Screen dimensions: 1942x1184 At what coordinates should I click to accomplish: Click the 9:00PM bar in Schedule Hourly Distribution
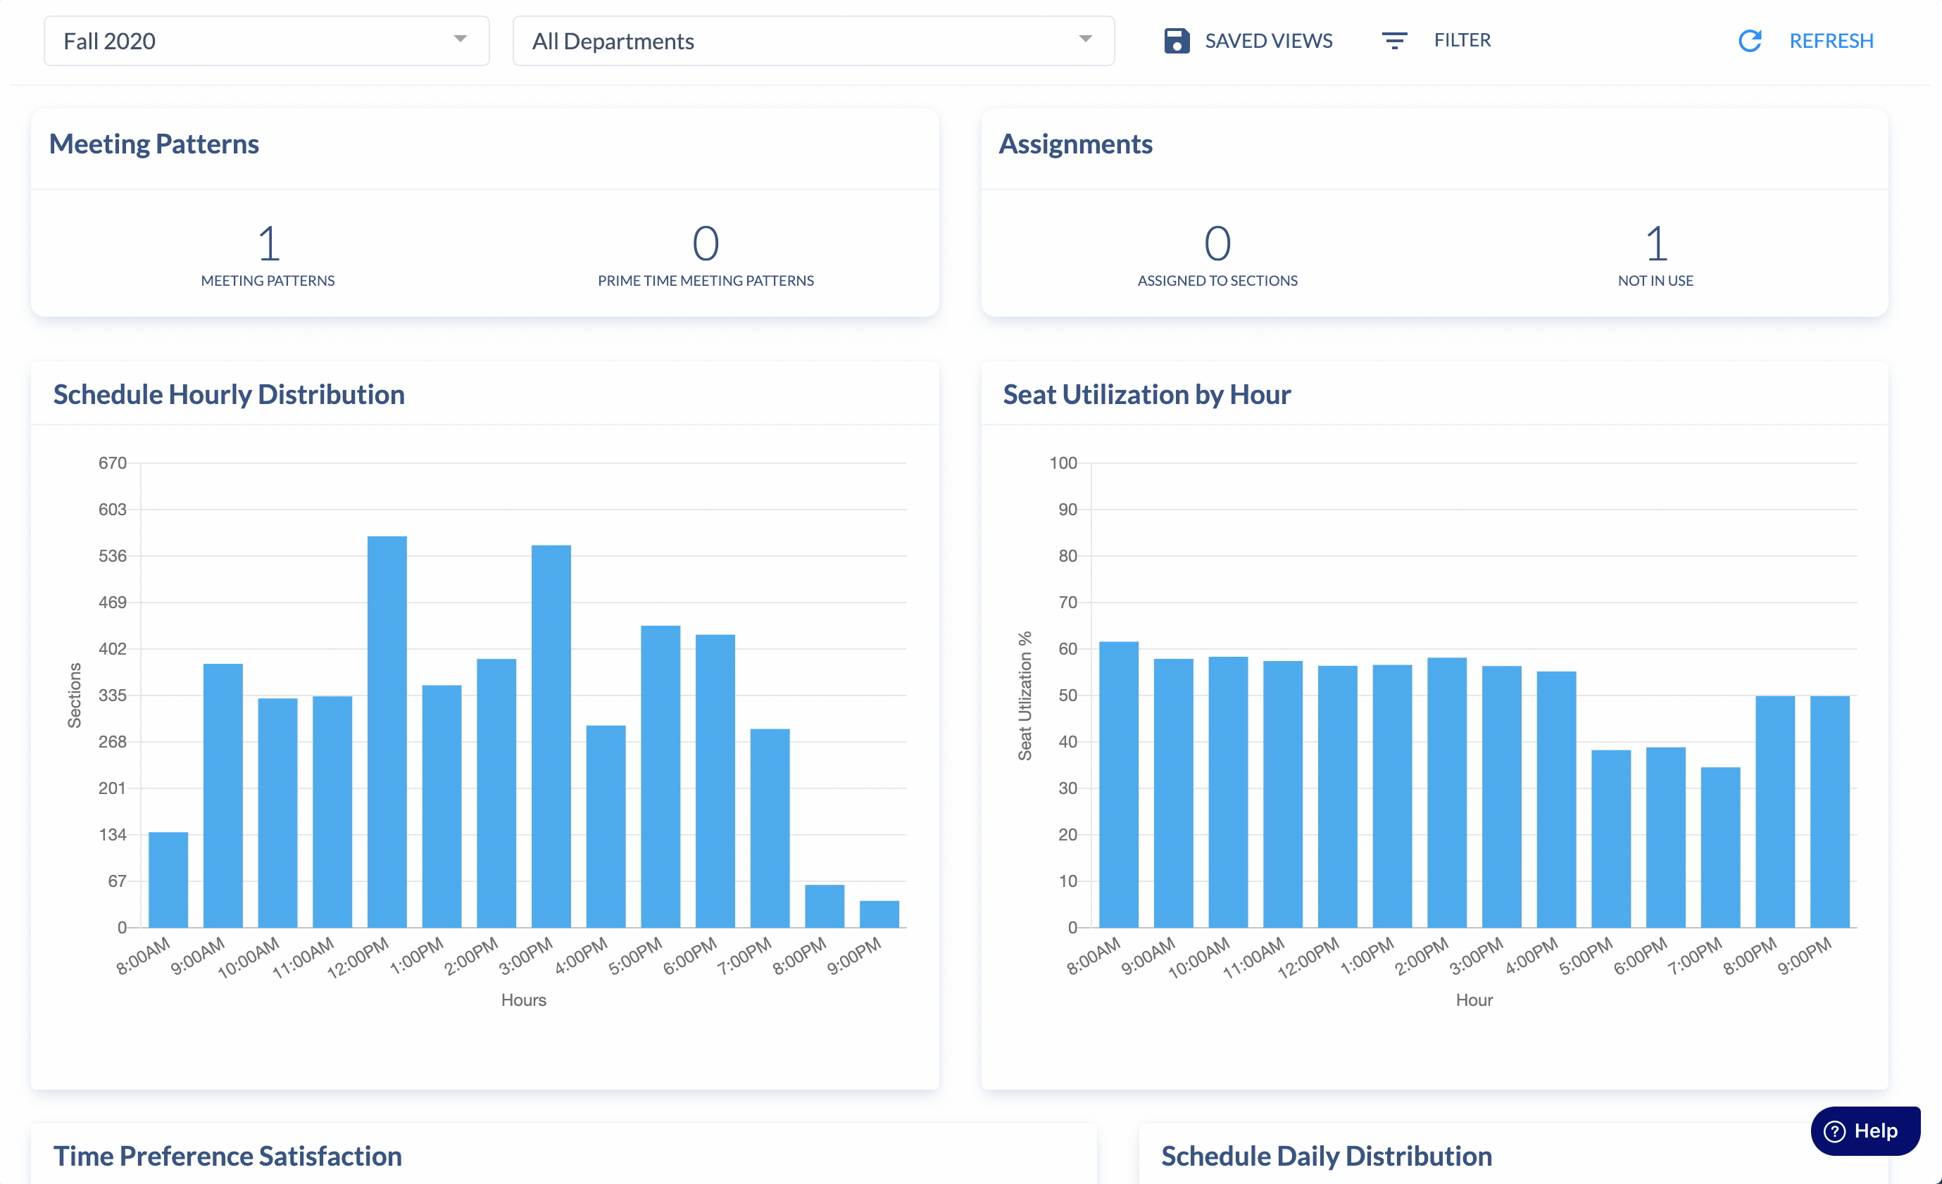click(x=879, y=914)
